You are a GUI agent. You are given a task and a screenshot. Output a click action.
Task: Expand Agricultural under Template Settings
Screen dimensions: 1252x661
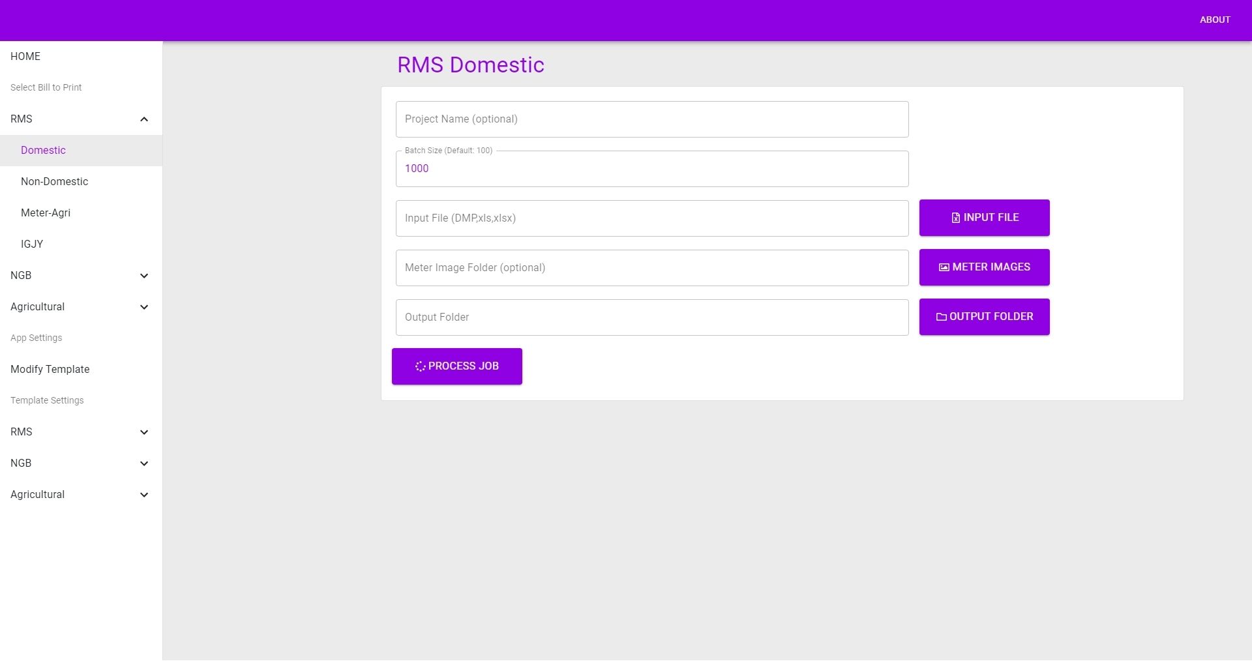point(144,495)
